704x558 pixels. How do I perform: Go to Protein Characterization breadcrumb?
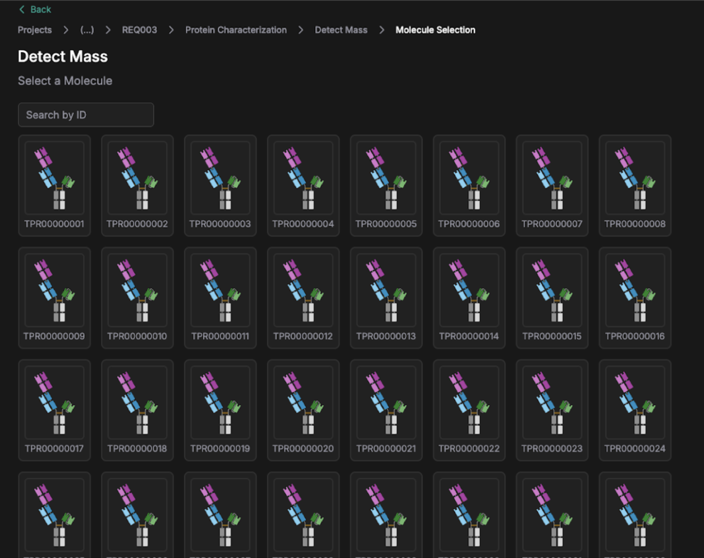coord(236,30)
